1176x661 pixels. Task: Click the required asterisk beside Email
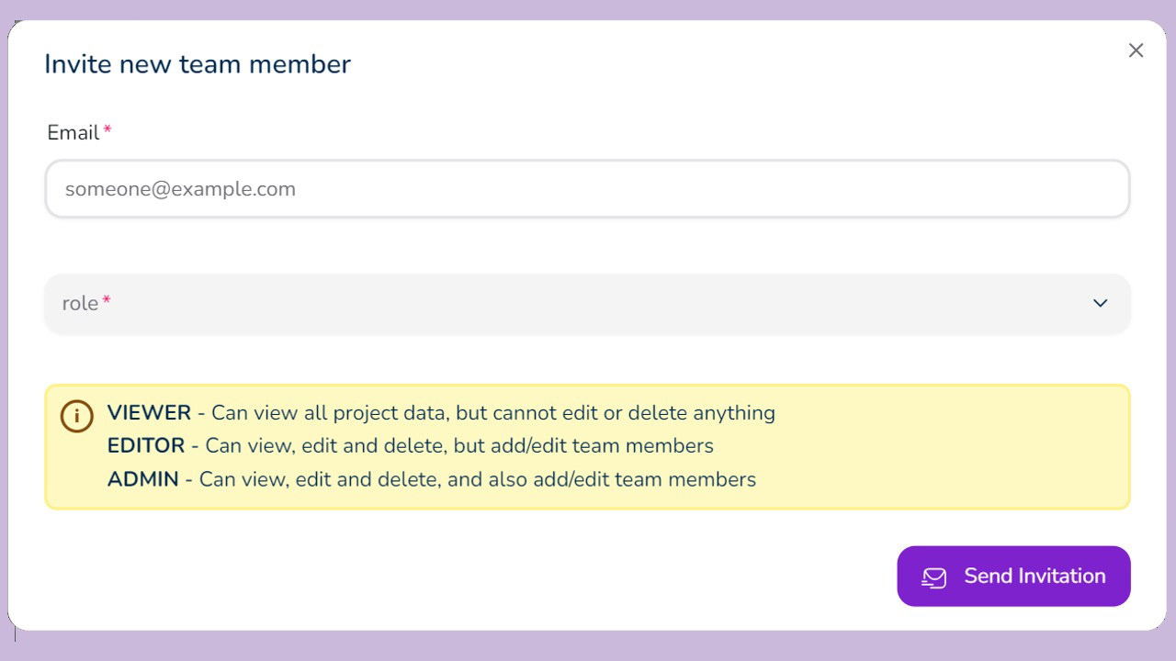click(x=107, y=130)
